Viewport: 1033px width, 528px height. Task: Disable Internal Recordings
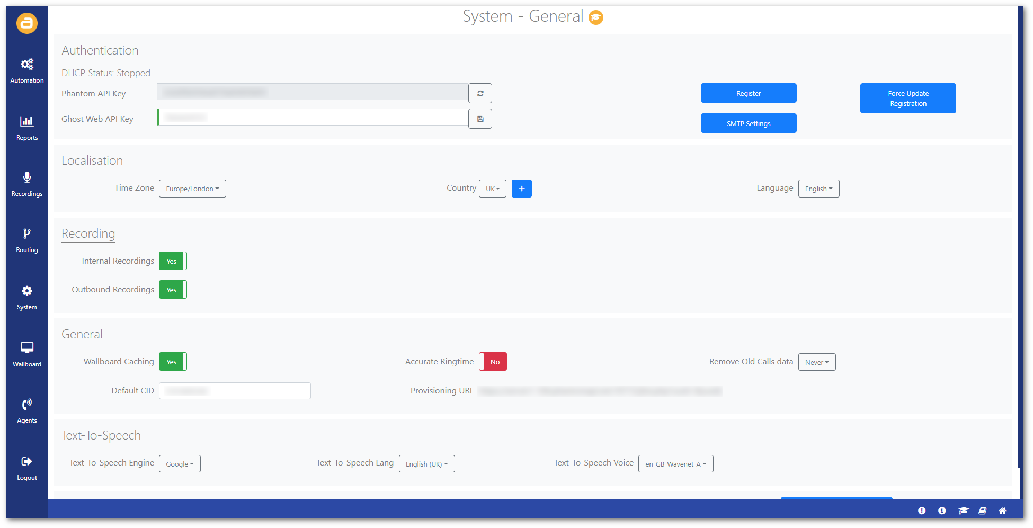click(x=173, y=261)
